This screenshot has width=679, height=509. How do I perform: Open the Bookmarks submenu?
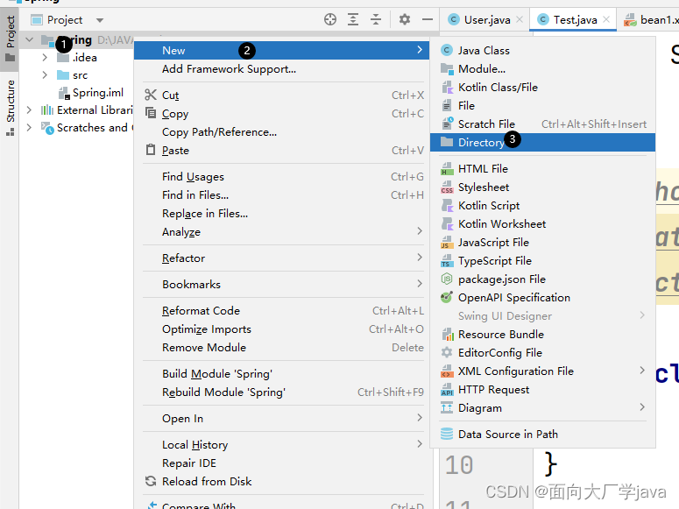[x=283, y=284]
